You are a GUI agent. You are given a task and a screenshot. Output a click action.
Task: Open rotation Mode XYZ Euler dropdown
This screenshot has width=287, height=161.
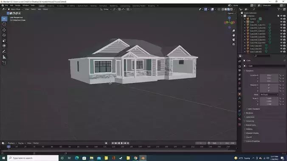pyautogui.click(x=269, y=94)
